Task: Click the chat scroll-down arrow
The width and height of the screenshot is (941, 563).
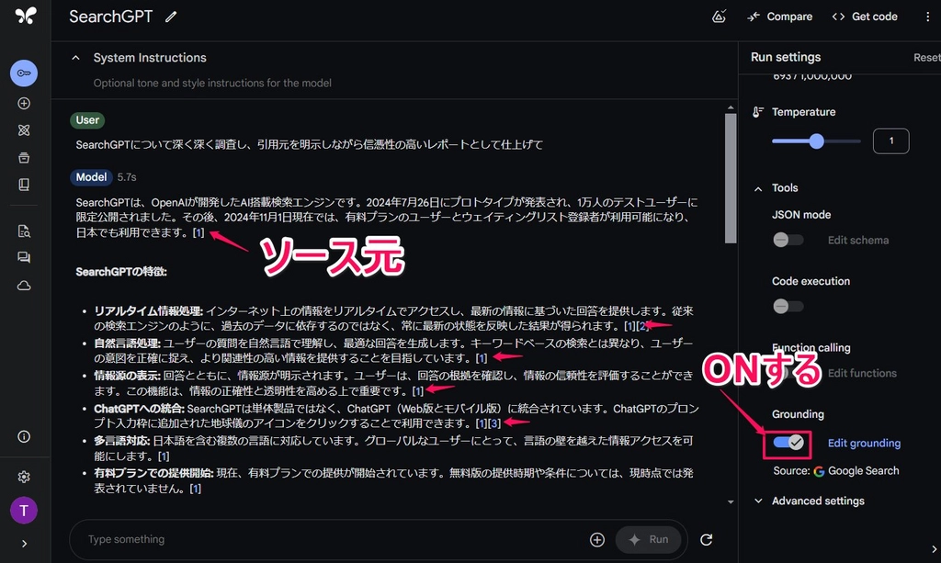Action: (x=731, y=501)
